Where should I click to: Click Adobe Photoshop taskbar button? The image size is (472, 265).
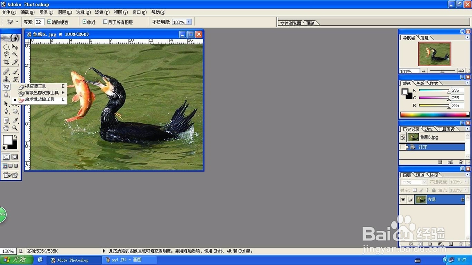74,260
